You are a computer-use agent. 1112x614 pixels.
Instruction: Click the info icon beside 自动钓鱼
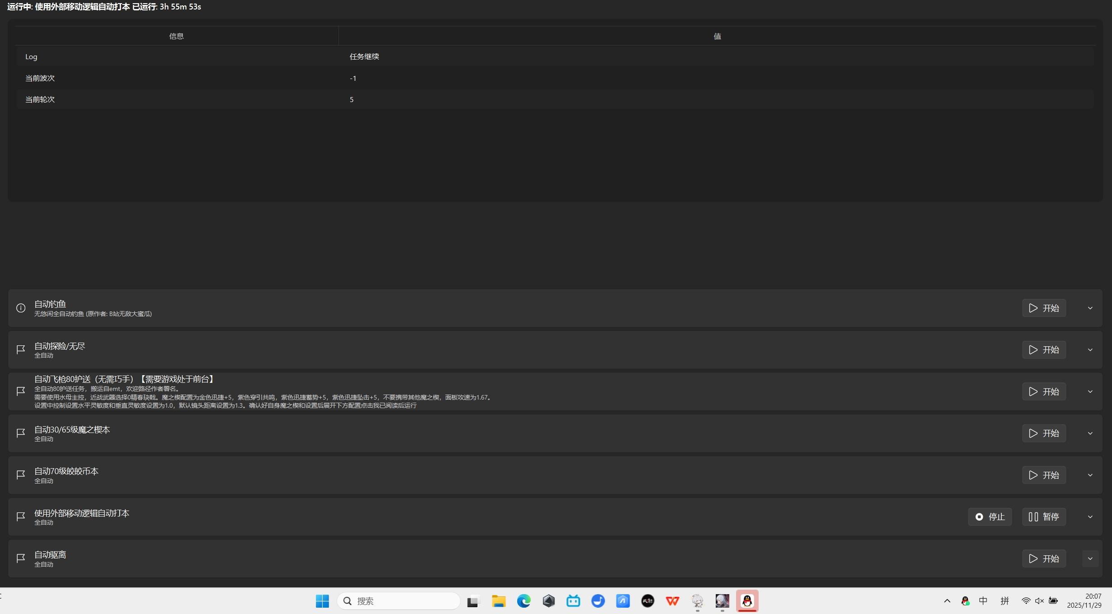coord(21,308)
